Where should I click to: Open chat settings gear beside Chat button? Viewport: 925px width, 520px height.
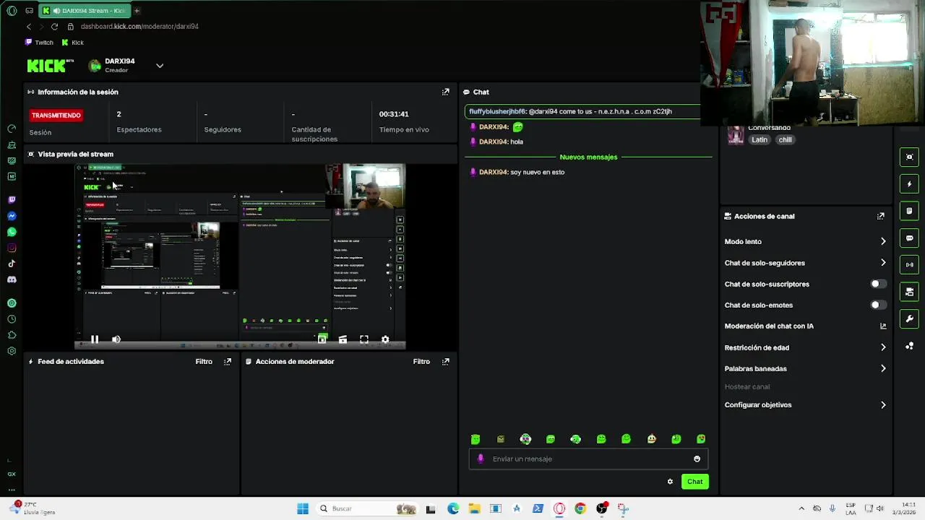(670, 482)
